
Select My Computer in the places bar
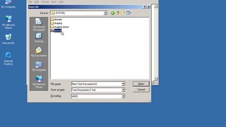click(x=39, y=66)
